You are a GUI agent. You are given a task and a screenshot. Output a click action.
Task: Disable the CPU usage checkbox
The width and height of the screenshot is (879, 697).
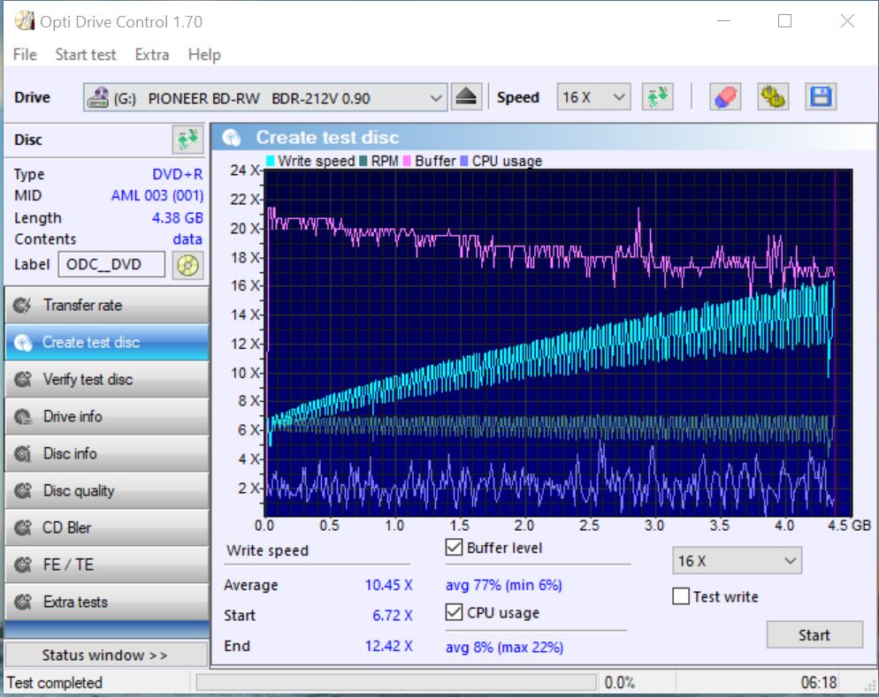click(454, 612)
